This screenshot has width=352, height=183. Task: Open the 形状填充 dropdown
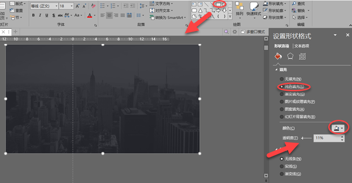tap(275, 4)
